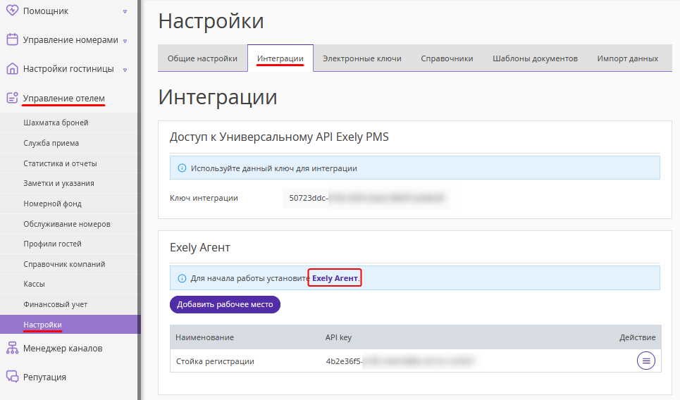Click API key value 4b2e36f5 cell

400,361
